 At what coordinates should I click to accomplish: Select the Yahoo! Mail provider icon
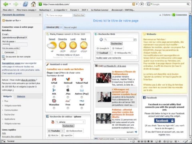[x=82, y=79]
